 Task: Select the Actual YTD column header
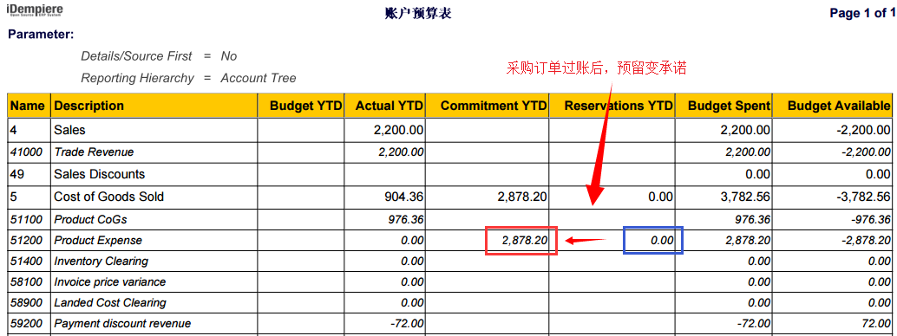(384, 106)
